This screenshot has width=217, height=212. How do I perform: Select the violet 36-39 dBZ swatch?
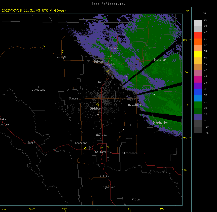pos(198,86)
